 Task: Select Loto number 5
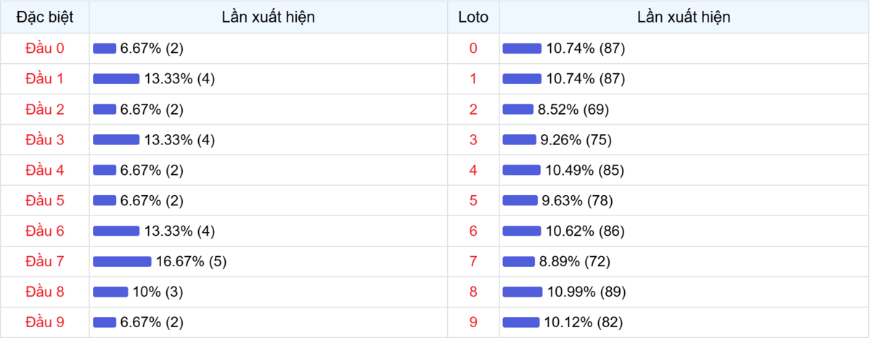[x=473, y=201]
